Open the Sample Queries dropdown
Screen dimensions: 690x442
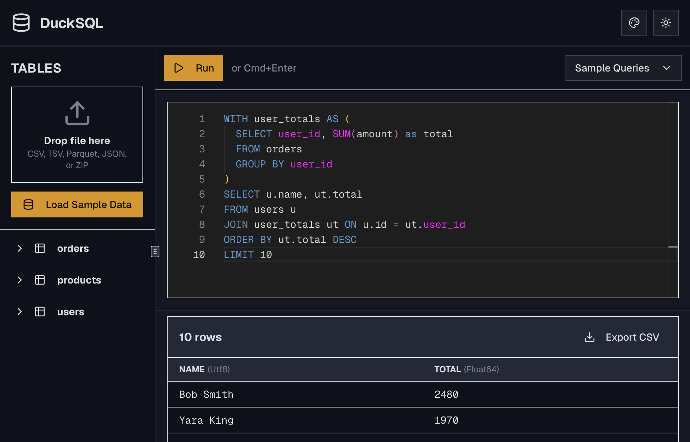(623, 68)
